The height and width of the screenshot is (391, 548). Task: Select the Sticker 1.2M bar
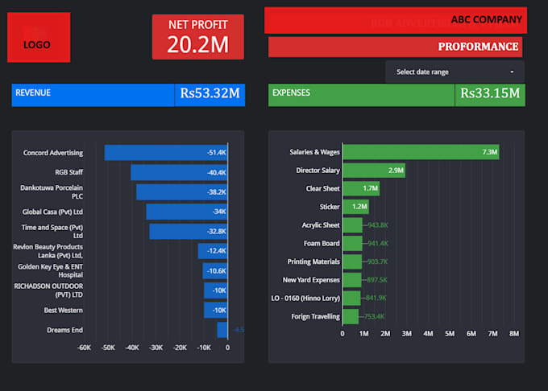coord(355,207)
